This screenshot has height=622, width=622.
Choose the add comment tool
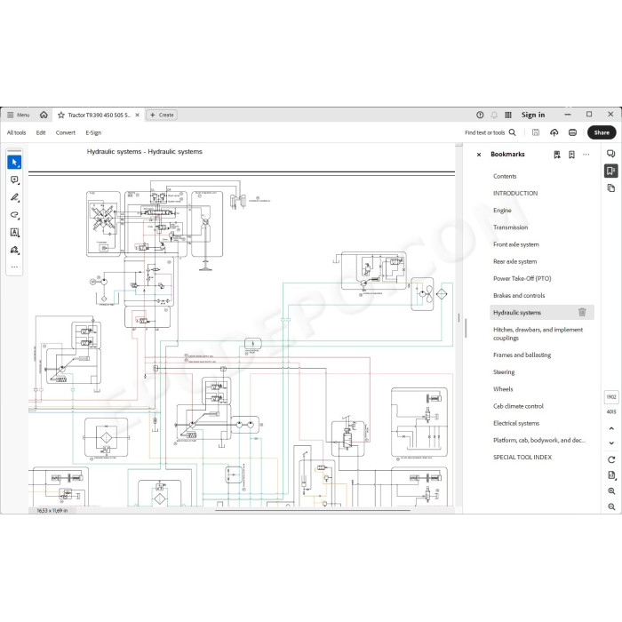coord(14,180)
